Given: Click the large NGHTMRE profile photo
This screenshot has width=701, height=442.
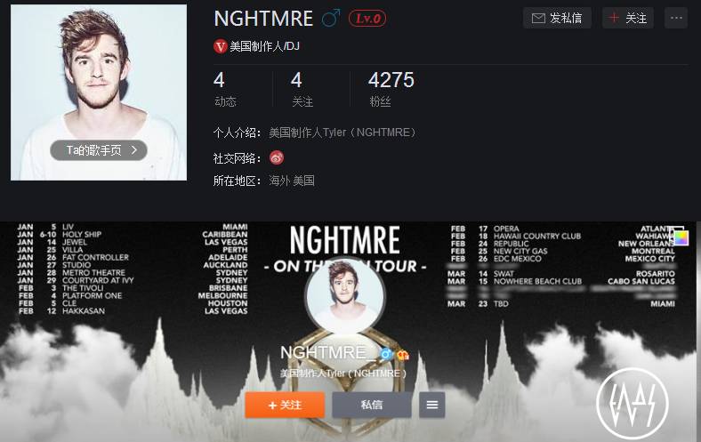Looking at the screenshot, I should coord(99,92).
